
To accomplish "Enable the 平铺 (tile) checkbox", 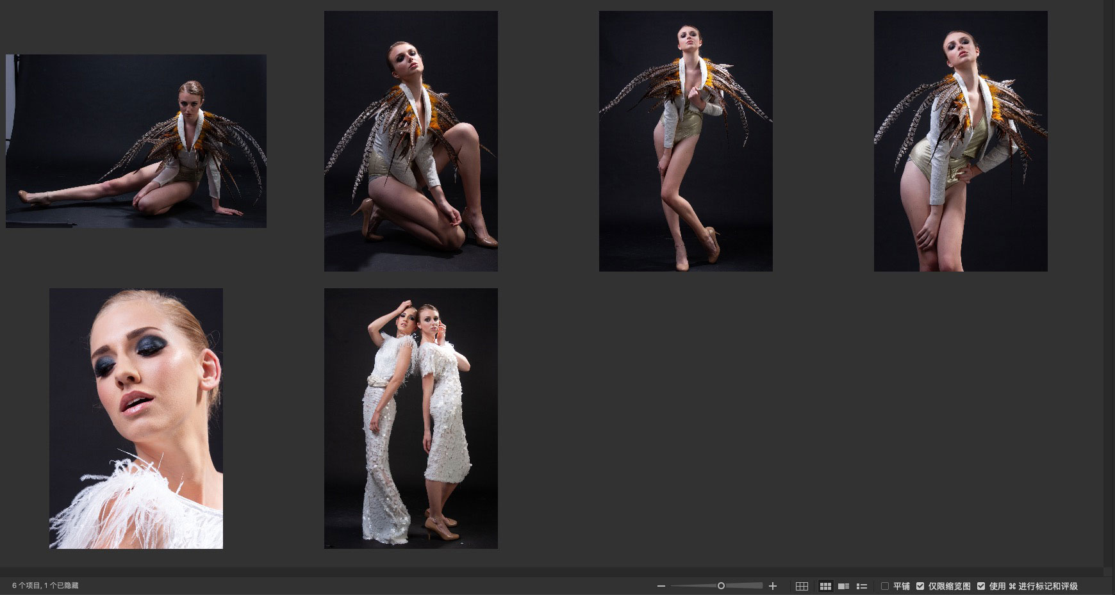I will click(885, 586).
